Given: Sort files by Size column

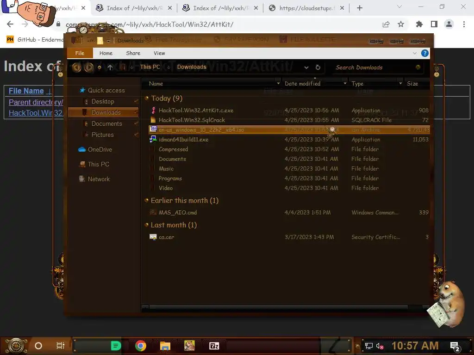Looking at the screenshot, I should click(412, 84).
